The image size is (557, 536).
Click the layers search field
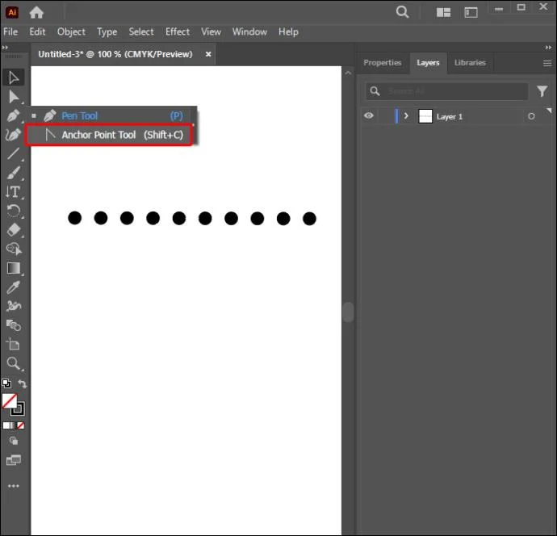coord(447,91)
